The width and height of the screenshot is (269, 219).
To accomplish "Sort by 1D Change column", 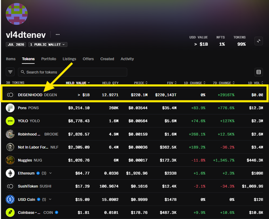I will click(x=195, y=83).
